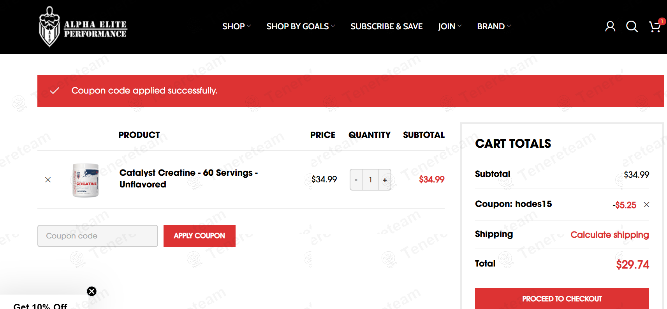Expand the Shop dropdown menu
This screenshot has width=667, height=309.
[236, 26]
